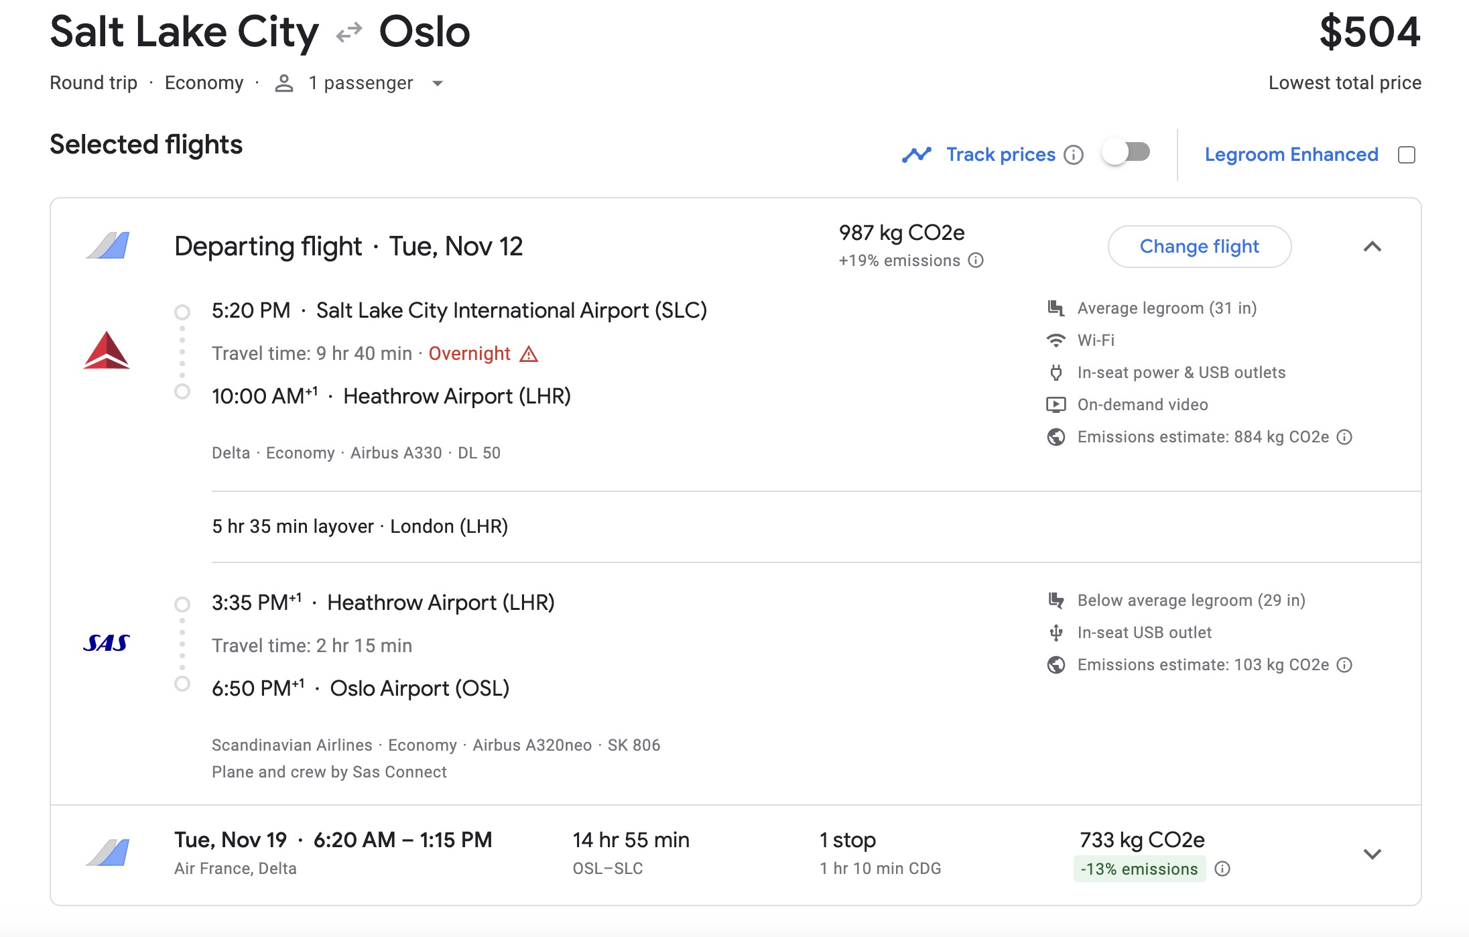Image resolution: width=1469 pixels, height=937 pixels.
Task: Click the SAS airline logo
Action: click(107, 643)
